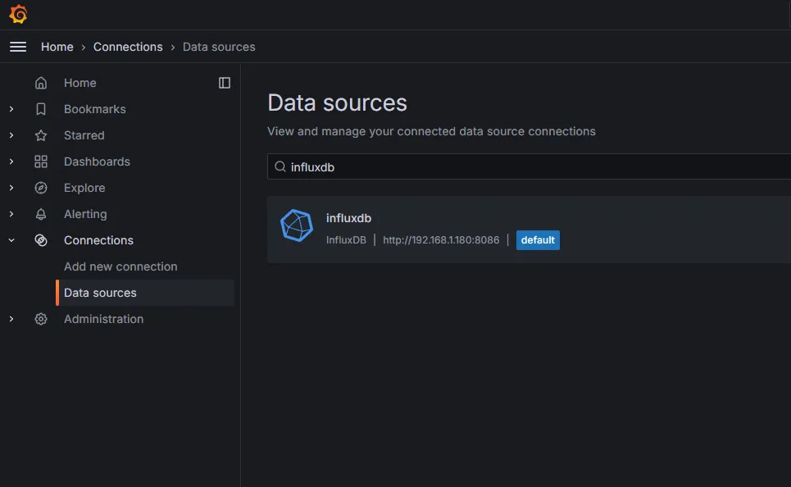
Task: Expand the Starred section chevron
Action: point(11,135)
